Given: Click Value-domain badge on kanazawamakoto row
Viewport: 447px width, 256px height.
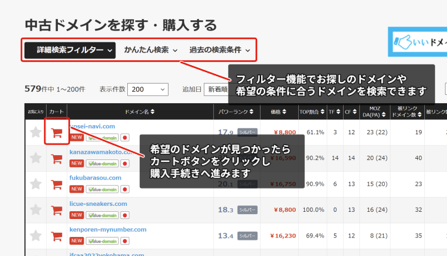Looking at the screenshot, I should coord(102,164).
